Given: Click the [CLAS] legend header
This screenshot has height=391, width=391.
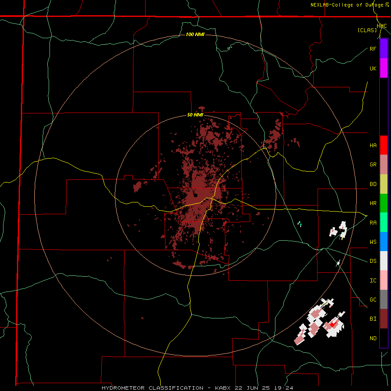Looking at the screenshot, I should tap(367, 30).
